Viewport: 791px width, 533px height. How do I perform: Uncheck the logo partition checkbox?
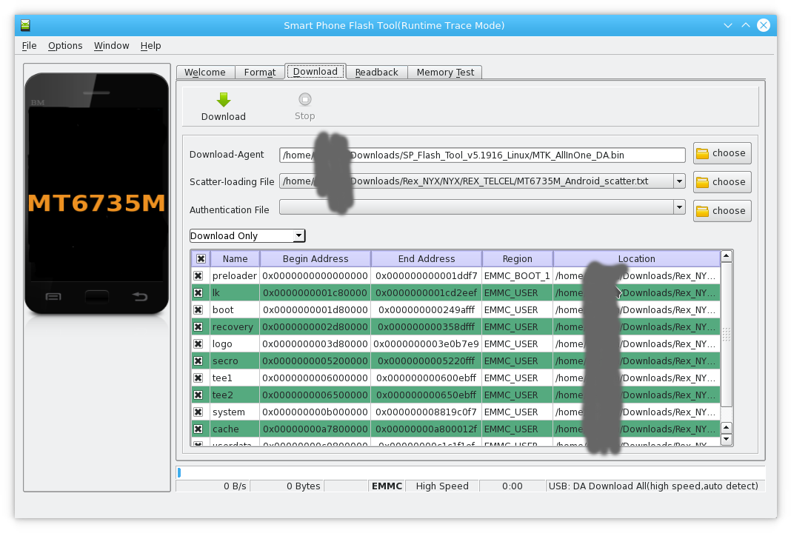(x=198, y=344)
